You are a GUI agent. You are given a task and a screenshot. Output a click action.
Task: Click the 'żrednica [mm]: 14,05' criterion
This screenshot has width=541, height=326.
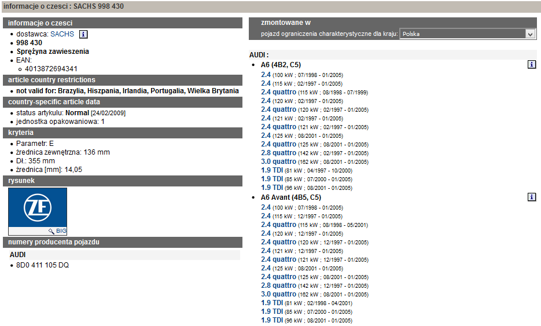[49, 170]
